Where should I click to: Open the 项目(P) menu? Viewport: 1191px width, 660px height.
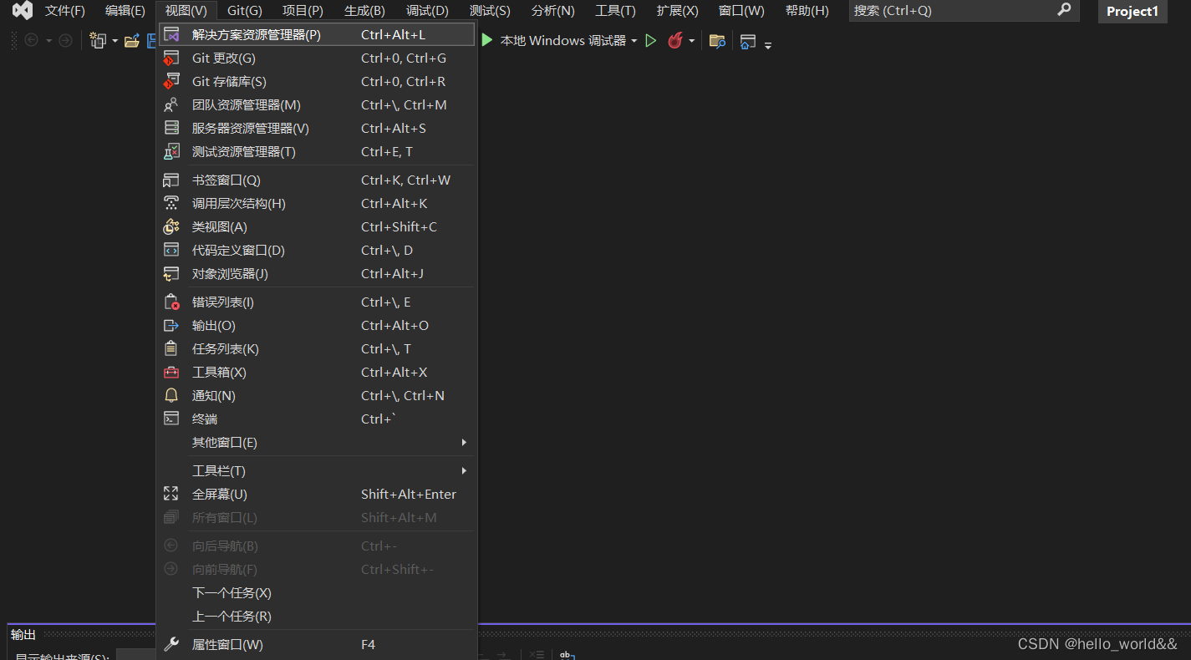point(303,11)
